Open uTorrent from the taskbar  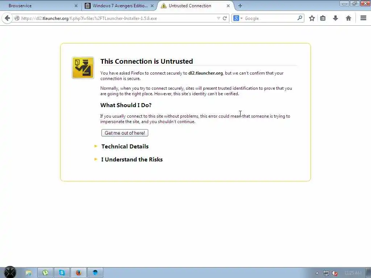tap(45, 273)
